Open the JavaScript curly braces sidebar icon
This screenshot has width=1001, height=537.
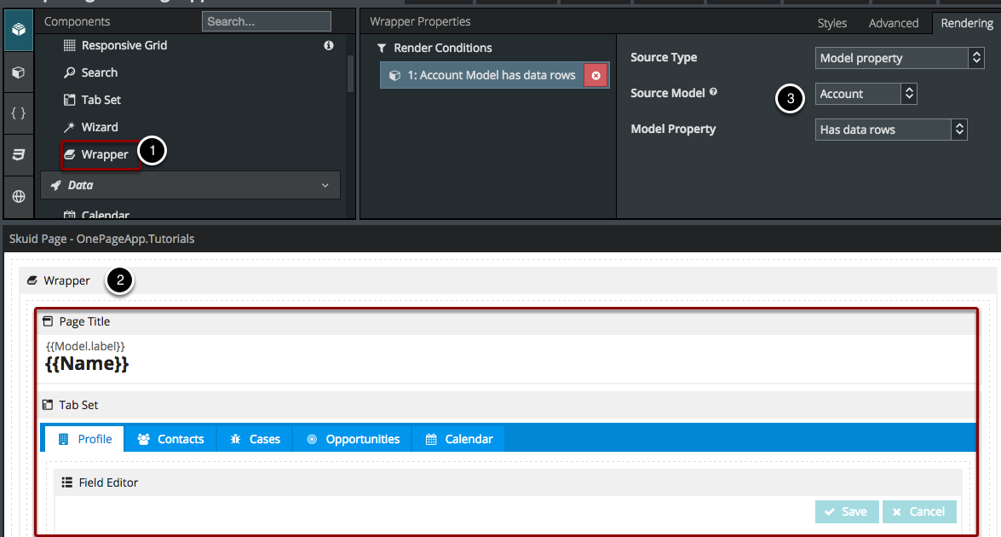[18, 113]
